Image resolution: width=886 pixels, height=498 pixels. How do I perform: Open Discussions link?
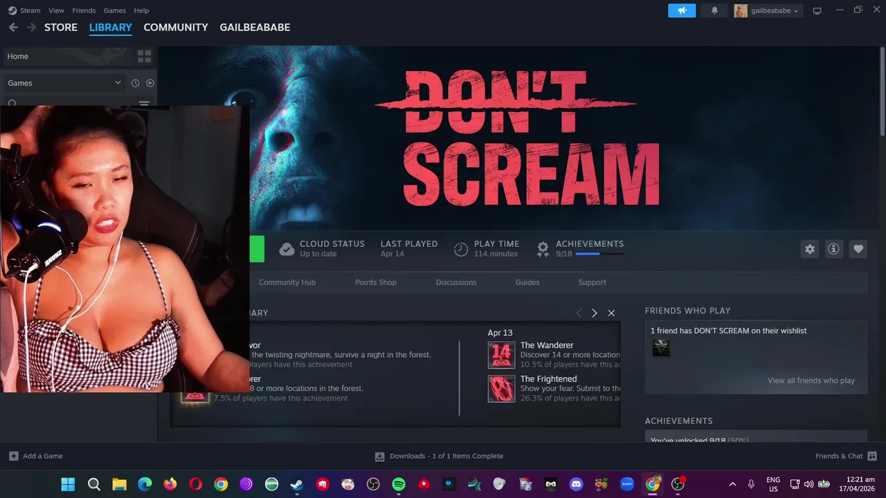456,282
